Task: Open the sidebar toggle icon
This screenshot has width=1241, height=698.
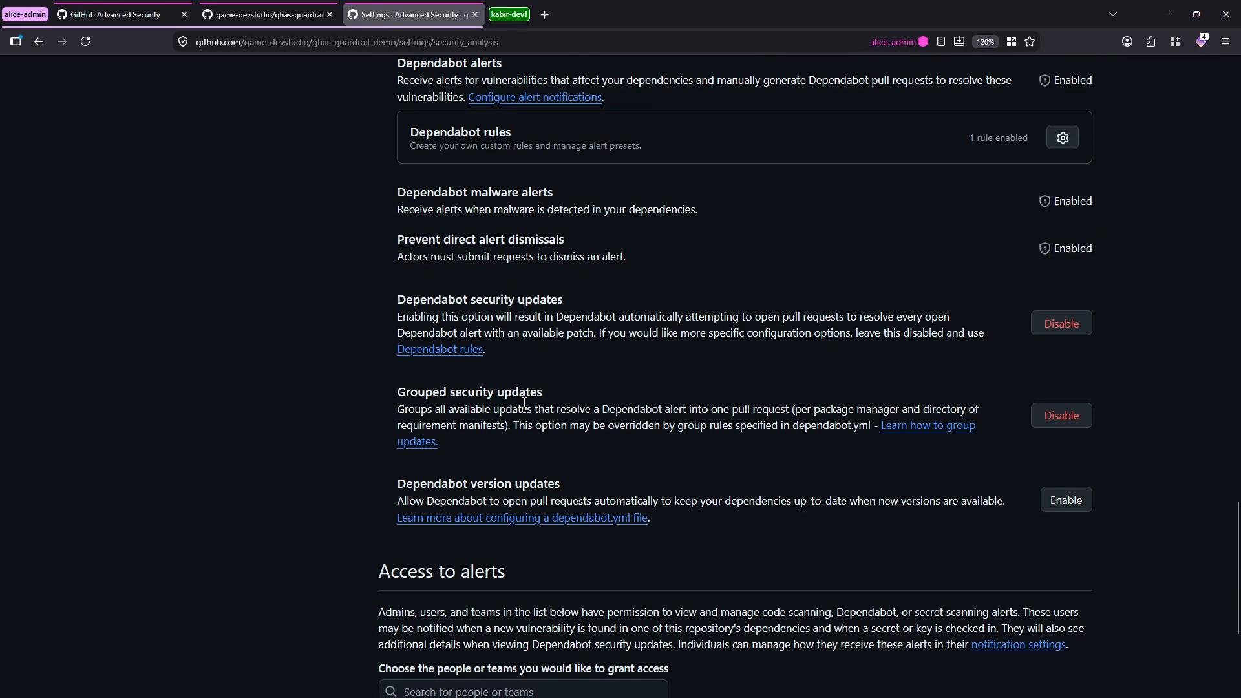Action: (16, 42)
